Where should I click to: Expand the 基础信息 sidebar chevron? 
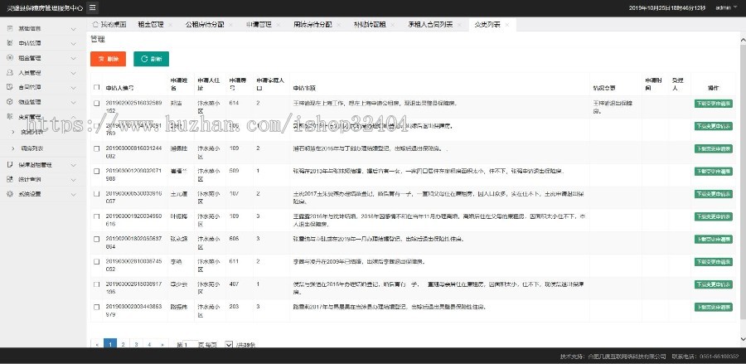pyautogui.click(x=73, y=29)
